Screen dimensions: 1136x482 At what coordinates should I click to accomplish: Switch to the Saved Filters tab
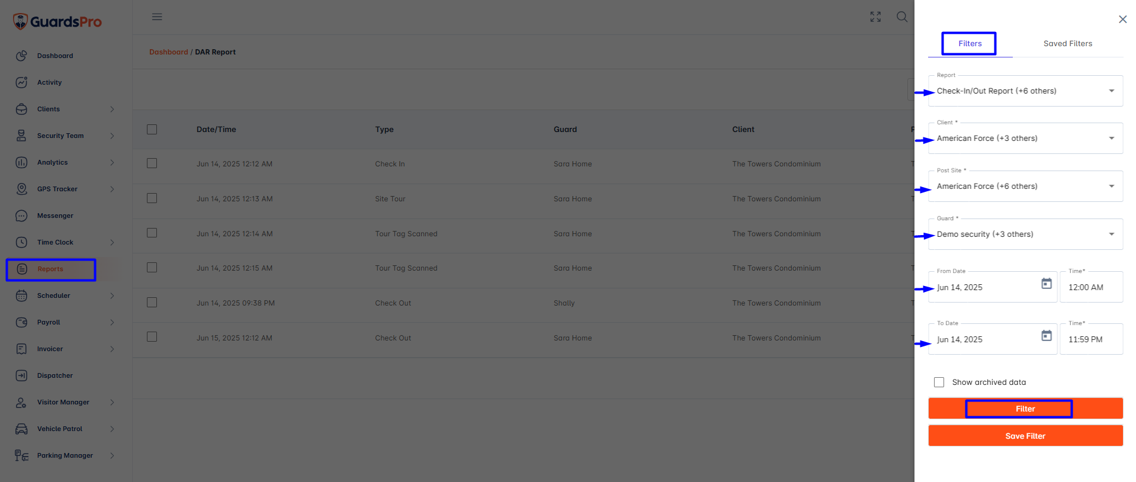1067,44
